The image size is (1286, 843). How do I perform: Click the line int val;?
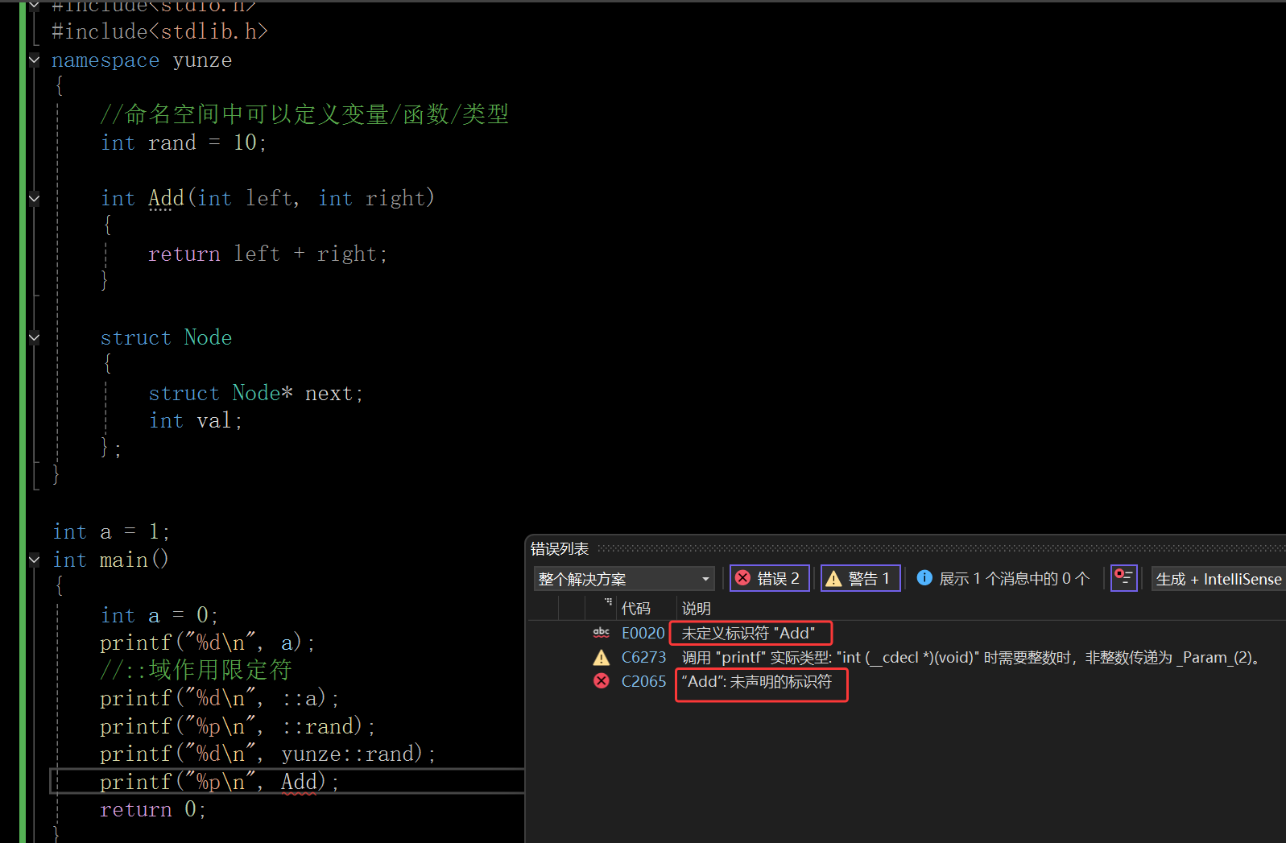pyautogui.click(x=196, y=420)
